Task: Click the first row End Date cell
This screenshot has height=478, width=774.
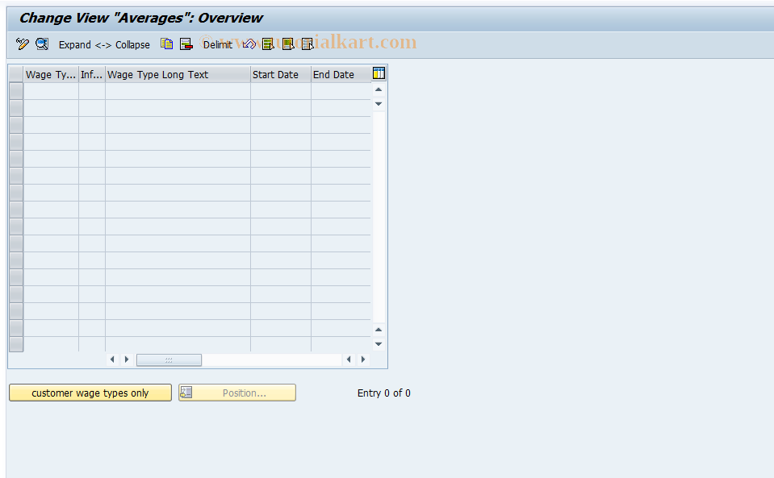Action: click(x=341, y=91)
